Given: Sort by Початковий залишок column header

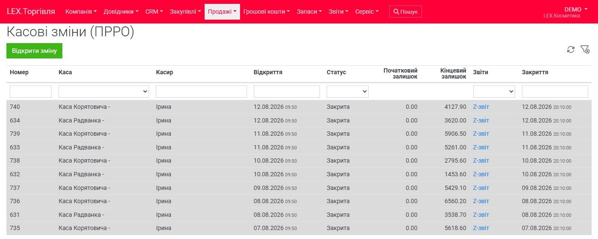Looking at the screenshot, I should pos(400,73).
